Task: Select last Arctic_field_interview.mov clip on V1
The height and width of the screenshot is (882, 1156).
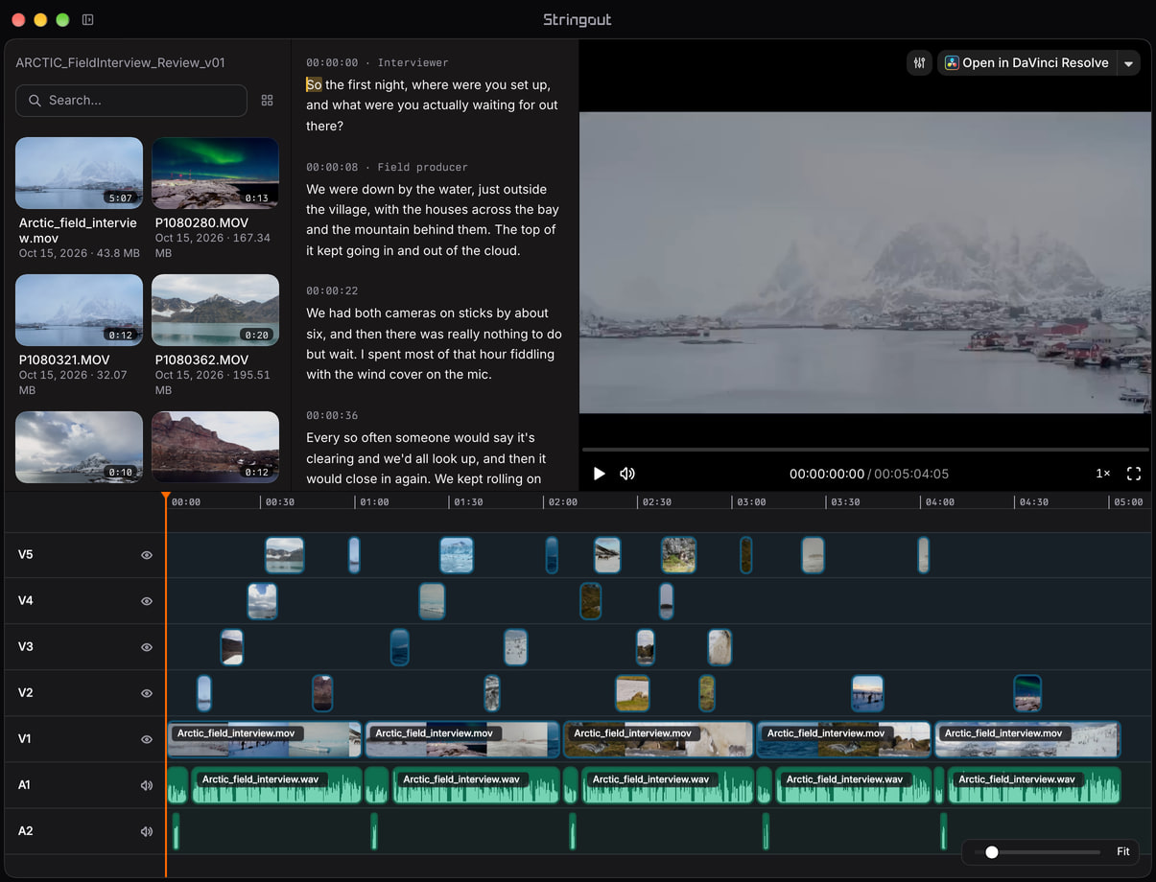Action: click(1027, 739)
